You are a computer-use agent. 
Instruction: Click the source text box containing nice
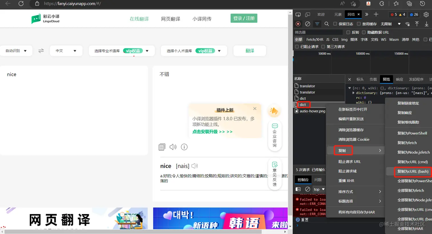(x=74, y=110)
